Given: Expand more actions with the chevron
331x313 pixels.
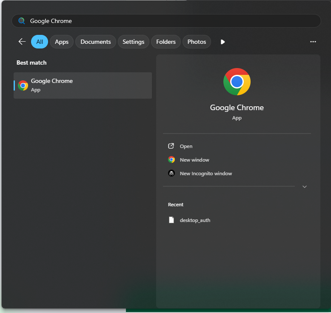Looking at the screenshot, I should click(x=304, y=187).
